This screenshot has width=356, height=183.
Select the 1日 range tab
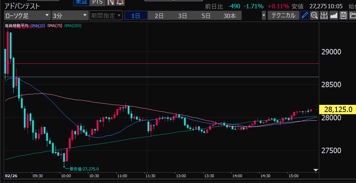click(x=136, y=15)
